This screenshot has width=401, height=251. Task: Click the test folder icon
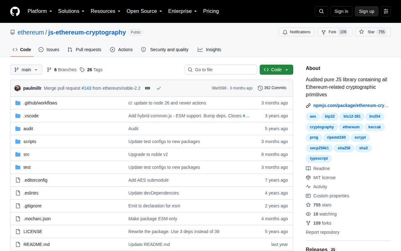tap(18, 167)
